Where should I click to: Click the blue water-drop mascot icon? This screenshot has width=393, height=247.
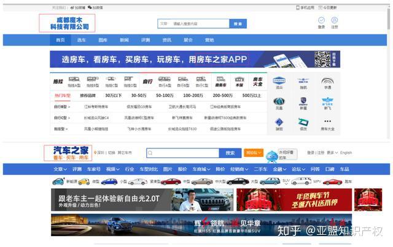point(271,157)
